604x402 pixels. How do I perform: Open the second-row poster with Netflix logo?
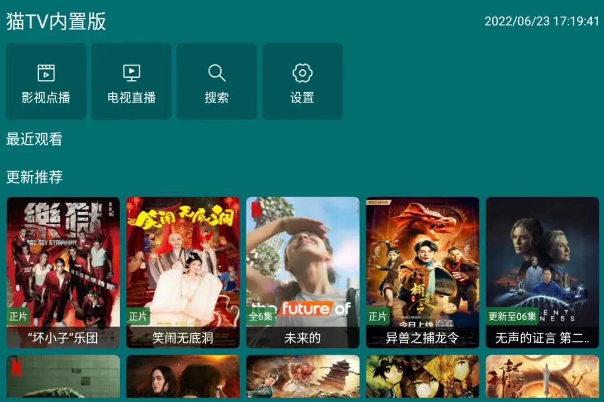tap(63, 376)
